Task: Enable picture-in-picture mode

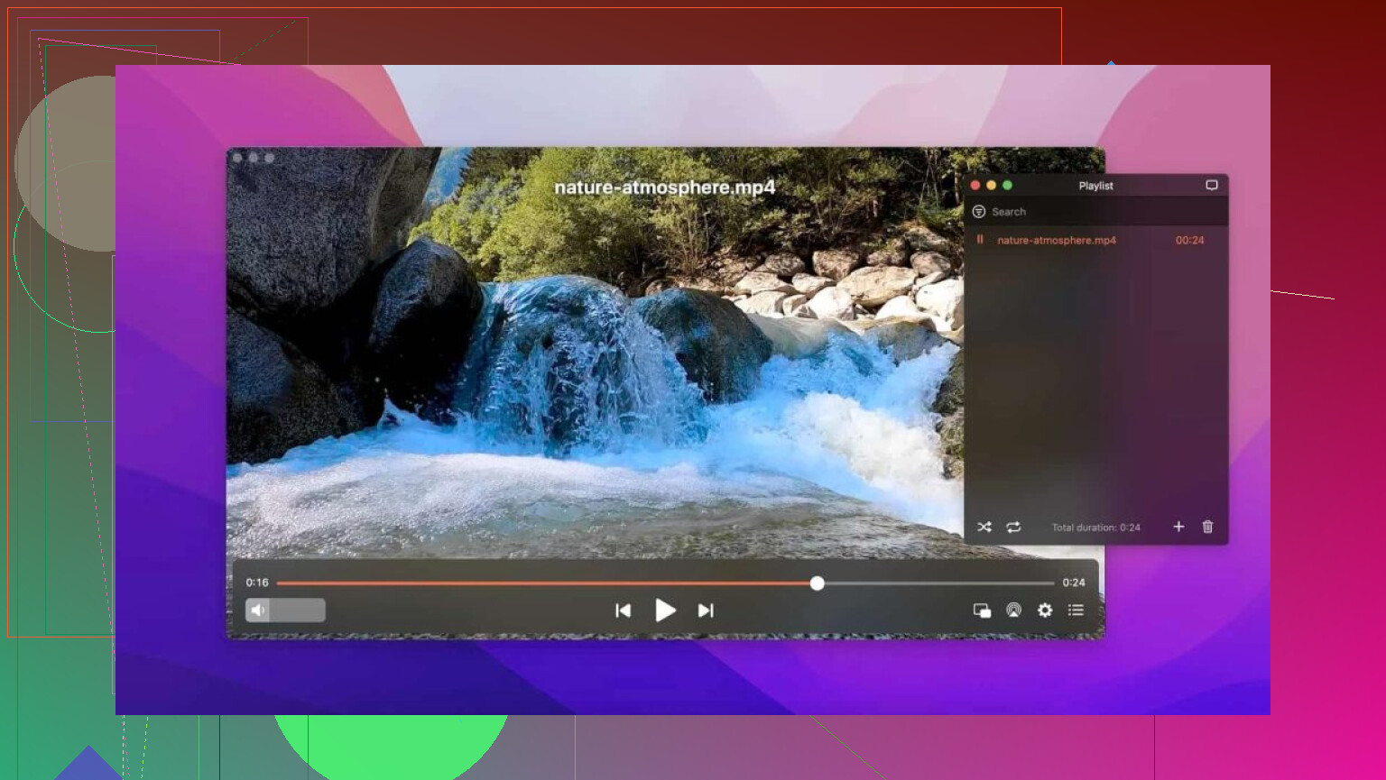Action: 982,610
